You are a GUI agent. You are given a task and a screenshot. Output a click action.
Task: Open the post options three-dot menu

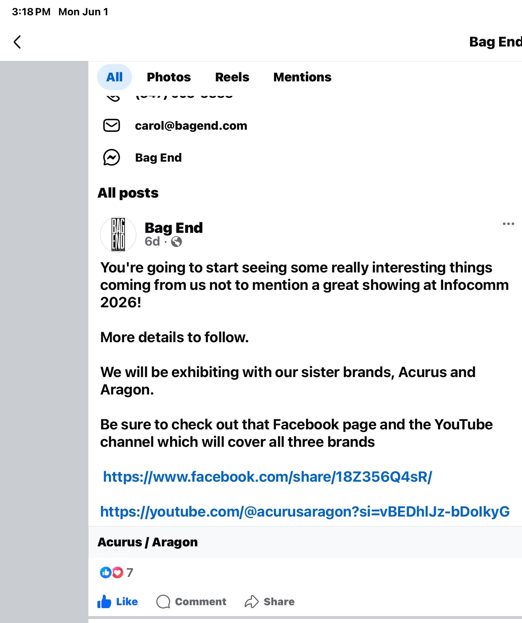click(508, 224)
